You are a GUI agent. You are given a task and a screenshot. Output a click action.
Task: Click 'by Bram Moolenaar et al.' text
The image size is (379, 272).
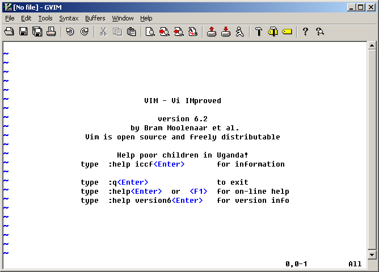click(184, 128)
